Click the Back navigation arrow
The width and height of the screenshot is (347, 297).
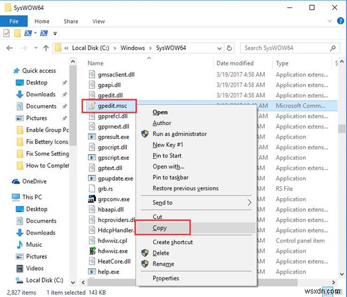pos(9,48)
